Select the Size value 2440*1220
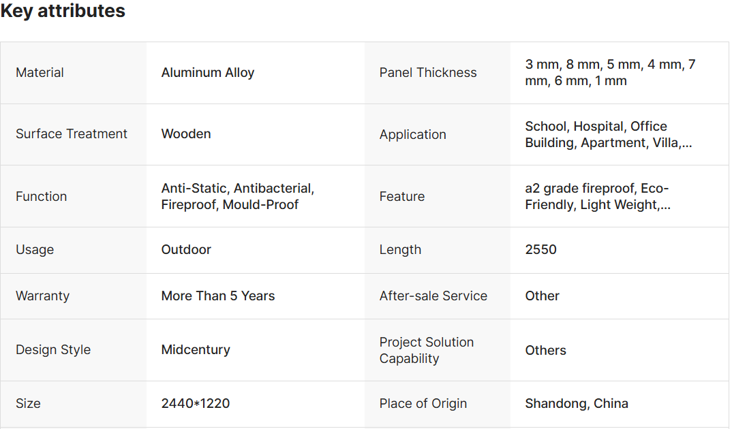 (x=196, y=404)
